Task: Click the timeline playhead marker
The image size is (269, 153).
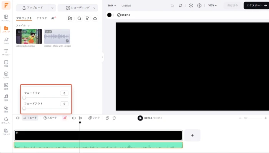Action: 80,122
